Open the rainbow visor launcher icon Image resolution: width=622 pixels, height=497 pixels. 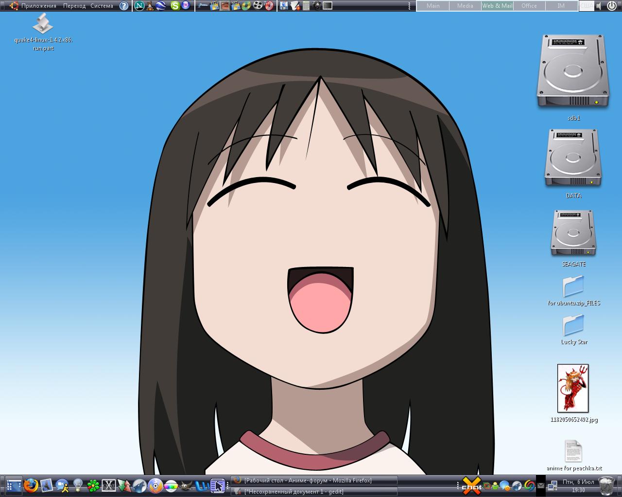tap(171, 485)
